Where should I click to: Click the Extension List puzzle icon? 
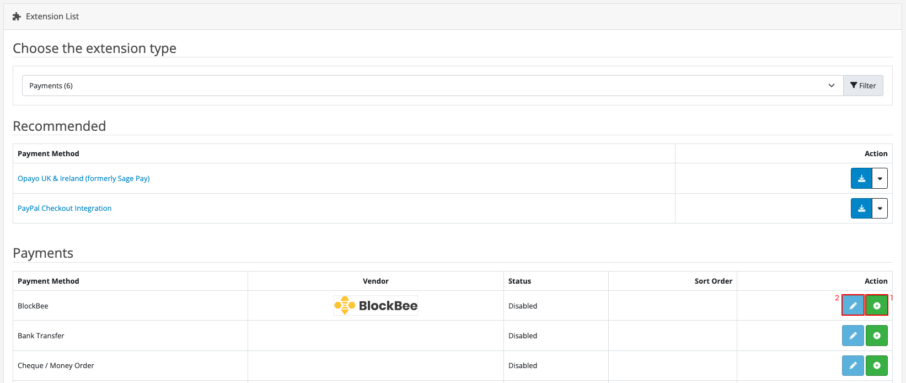[17, 17]
